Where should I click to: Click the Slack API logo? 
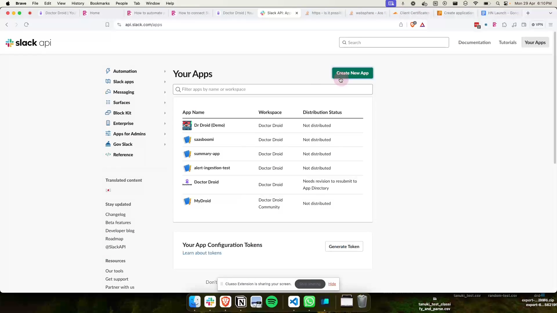point(28,43)
